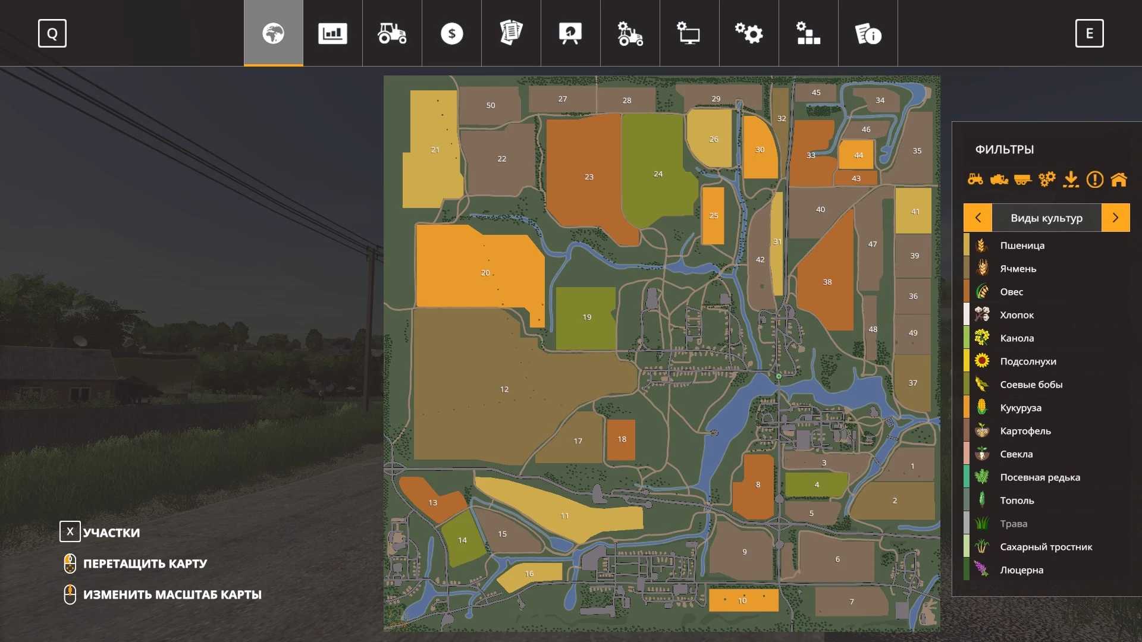Toggle Пшеница crop filter
Viewport: 1142px width, 642px height.
click(1022, 246)
